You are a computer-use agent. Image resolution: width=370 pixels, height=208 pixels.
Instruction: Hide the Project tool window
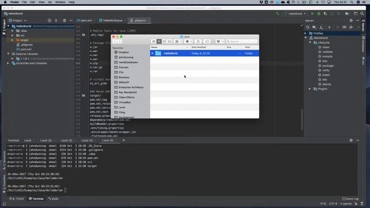click(x=71, y=21)
